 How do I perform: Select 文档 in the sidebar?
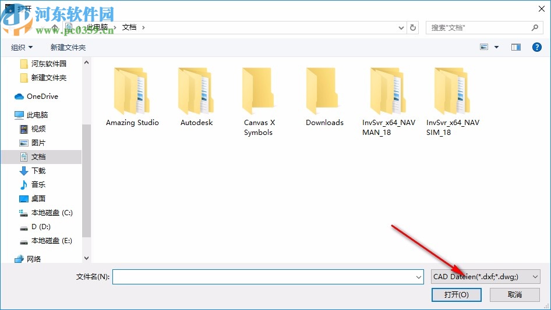click(41, 157)
